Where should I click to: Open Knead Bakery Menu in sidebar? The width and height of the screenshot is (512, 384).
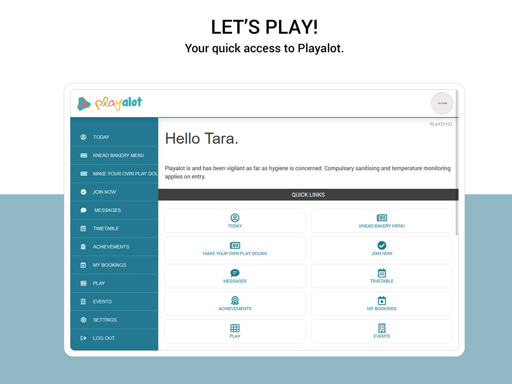[118, 156]
